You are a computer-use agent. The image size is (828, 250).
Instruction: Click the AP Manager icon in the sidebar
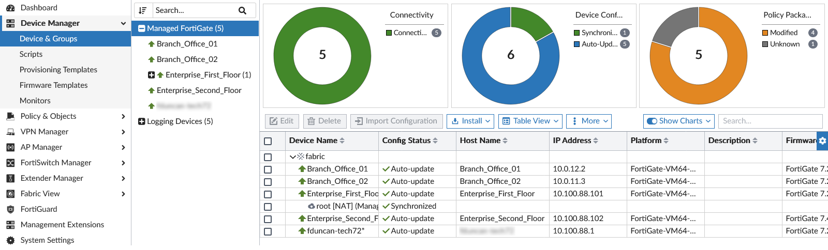point(10,147)
